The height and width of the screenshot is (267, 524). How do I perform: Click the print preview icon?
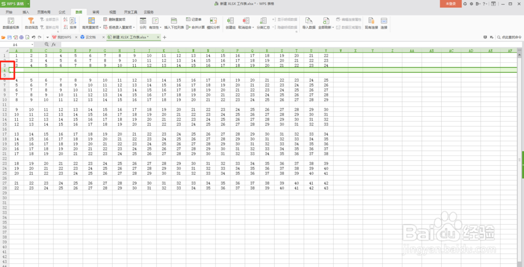pyautogui.click(x=27, y=37)
